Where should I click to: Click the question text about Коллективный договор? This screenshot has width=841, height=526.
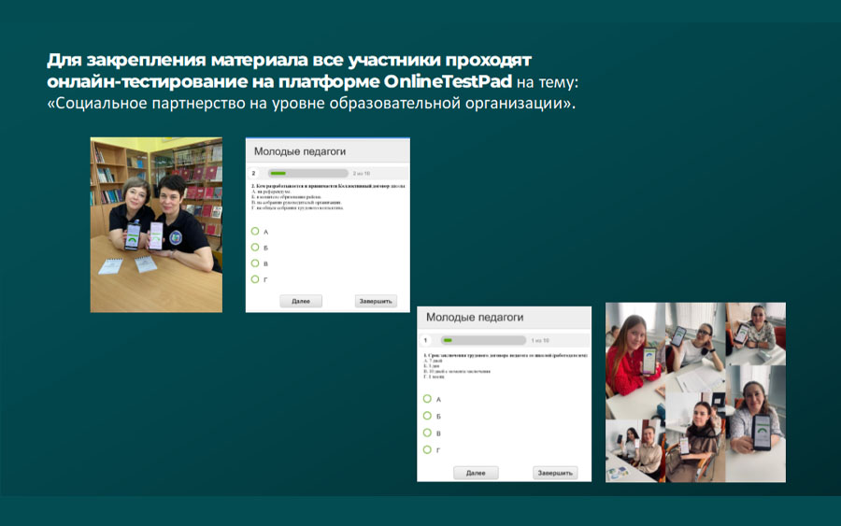point(328,186)
